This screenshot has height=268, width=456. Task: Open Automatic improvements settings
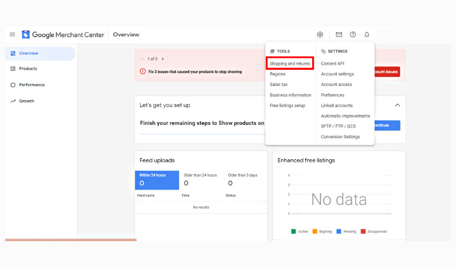pyautogui.click(x=345, y=116)
